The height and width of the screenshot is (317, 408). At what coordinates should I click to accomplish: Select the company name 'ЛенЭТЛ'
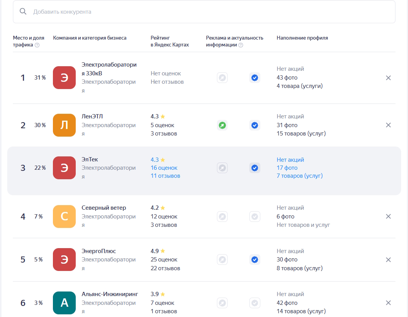click(x=92, y=116)
